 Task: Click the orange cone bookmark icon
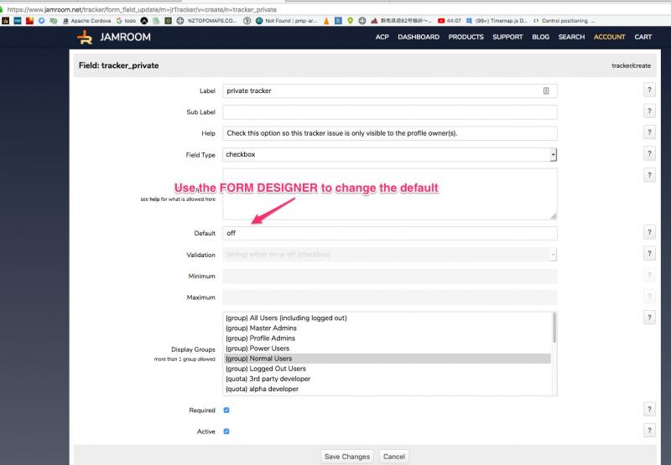point(326,20)
